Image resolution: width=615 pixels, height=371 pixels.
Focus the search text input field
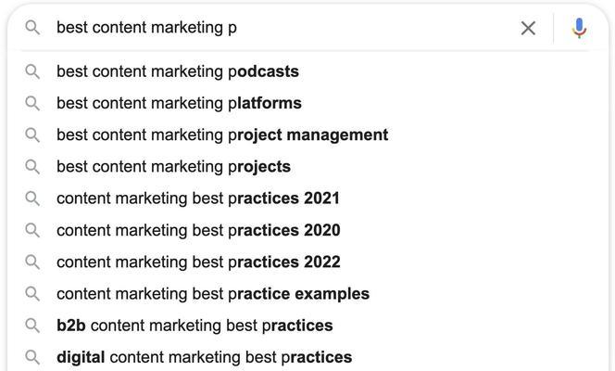click(282, 28)
